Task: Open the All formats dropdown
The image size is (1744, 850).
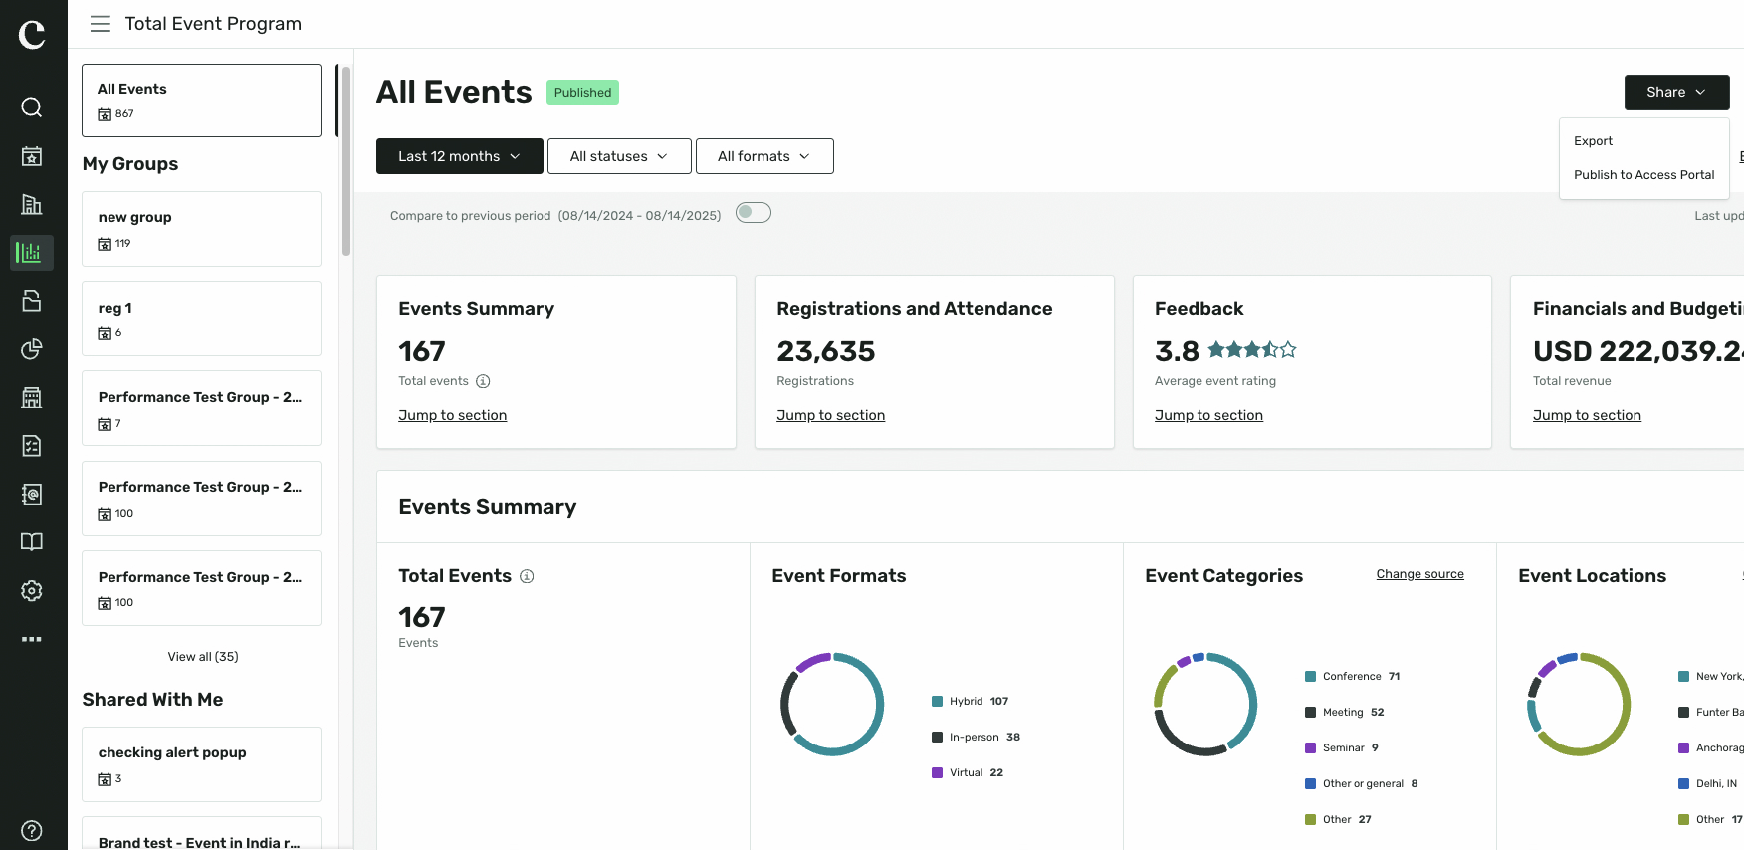Action: pyautogui.click(x=764, y=156)
